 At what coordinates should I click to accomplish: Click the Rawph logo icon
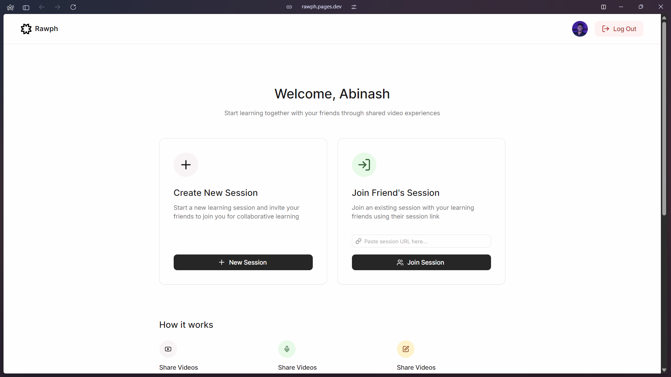point(26,29)
